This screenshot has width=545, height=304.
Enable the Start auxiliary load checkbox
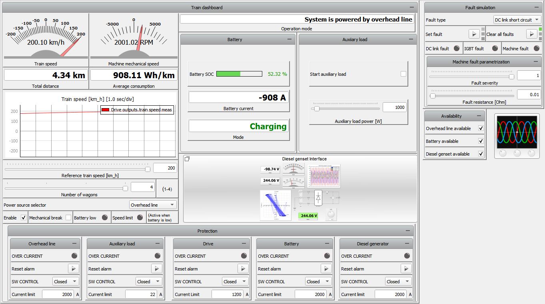point(403,74)
